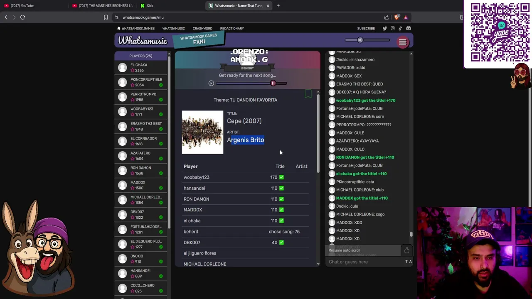This screenshot has width=532, height=299.
Task: Select player COCO_CHERO in list
Action: pyautogui.click(x=140, y=288)
